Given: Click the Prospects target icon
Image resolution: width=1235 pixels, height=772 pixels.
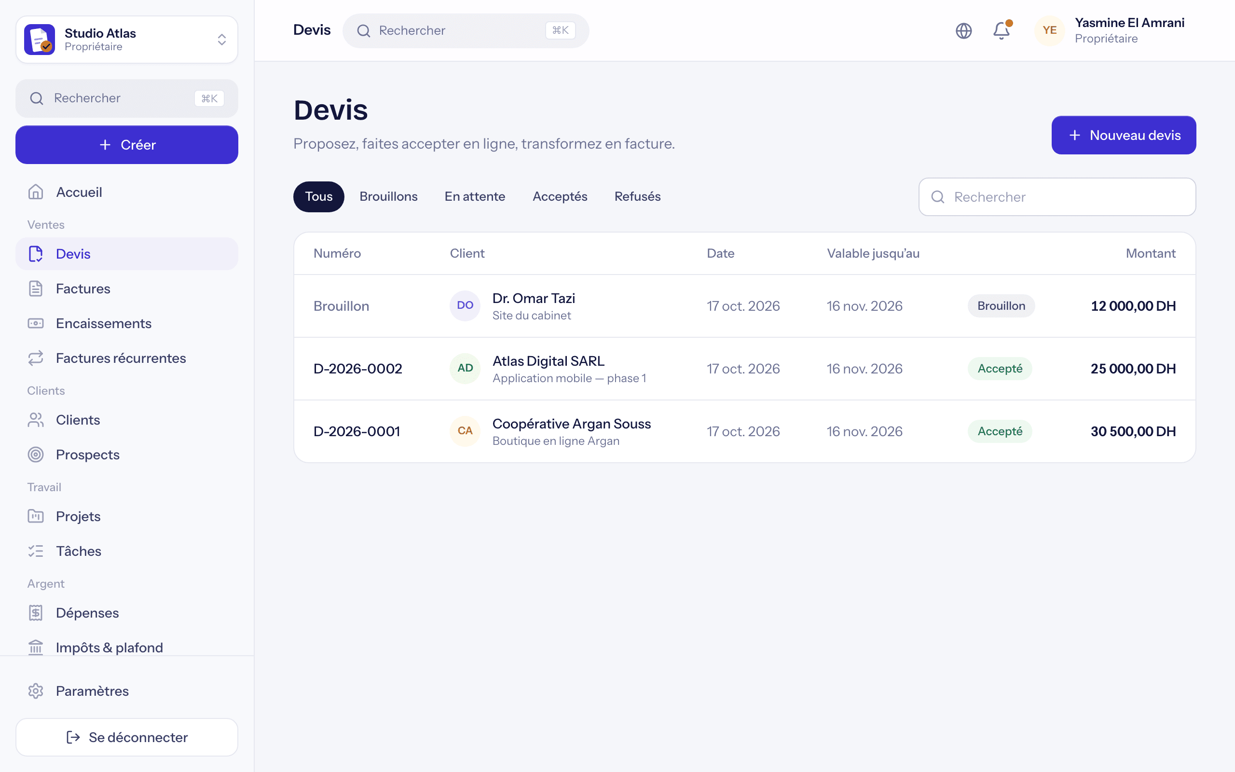Looking at the screenshot, I should point(36,455).
